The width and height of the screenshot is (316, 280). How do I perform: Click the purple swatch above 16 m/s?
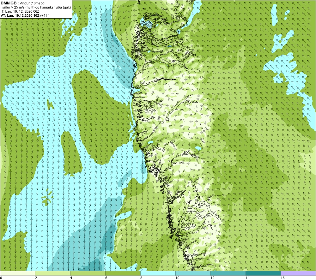[298, 273]
